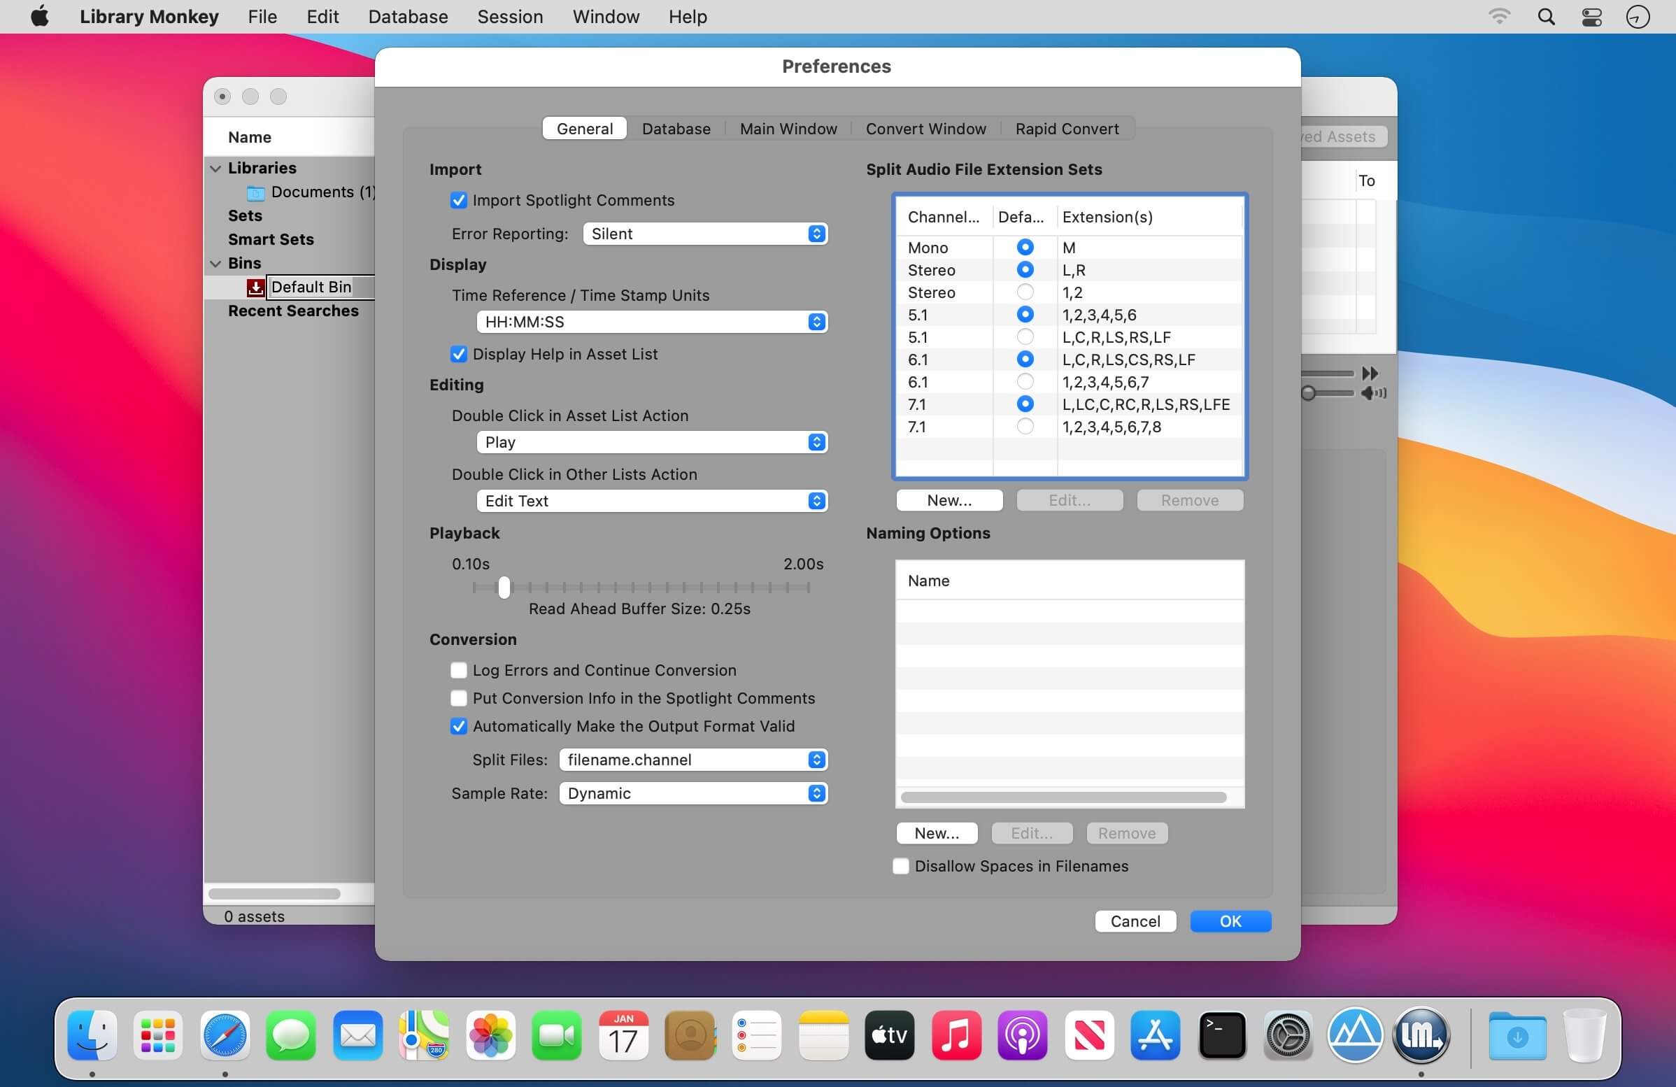Click the Documents library folder icon
Image resolution: width=1676 pixels, height=1087 pixels.
pyautogui.click(x=255, y=192)
